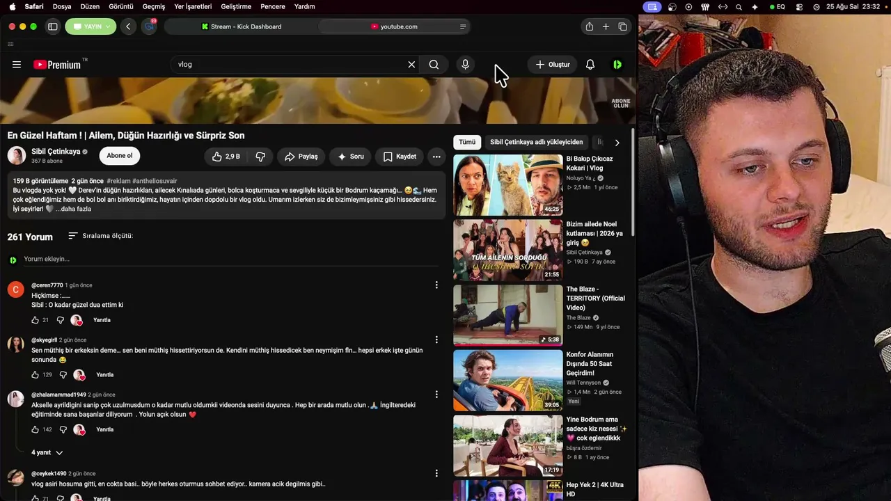Open the Yer İşaretleri menu
This screenshot has width=891, height=501.
tap(193, 6)
